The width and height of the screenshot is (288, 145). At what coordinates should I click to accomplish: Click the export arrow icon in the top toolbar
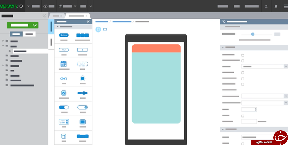[x=60, y=6]
